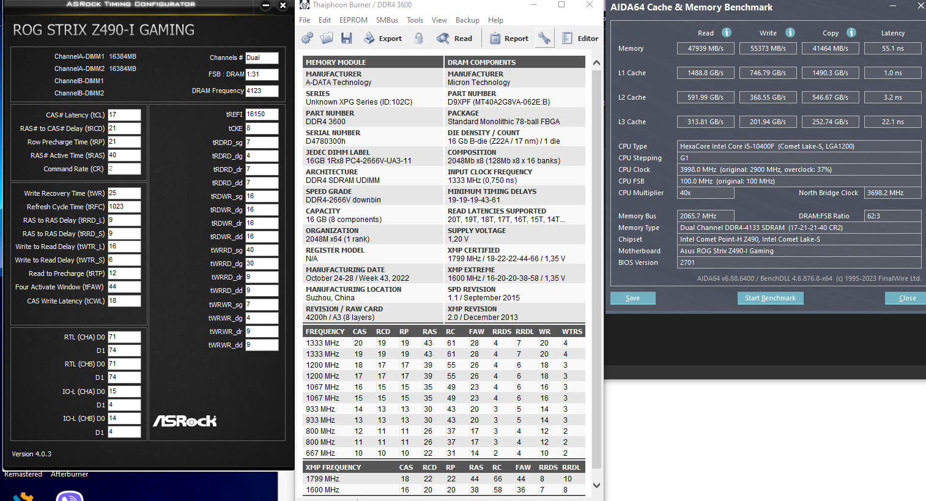Click the scroll down arrow in Thaiphoon Burner
Screen dimensions: 926x501
click(596, 485)
